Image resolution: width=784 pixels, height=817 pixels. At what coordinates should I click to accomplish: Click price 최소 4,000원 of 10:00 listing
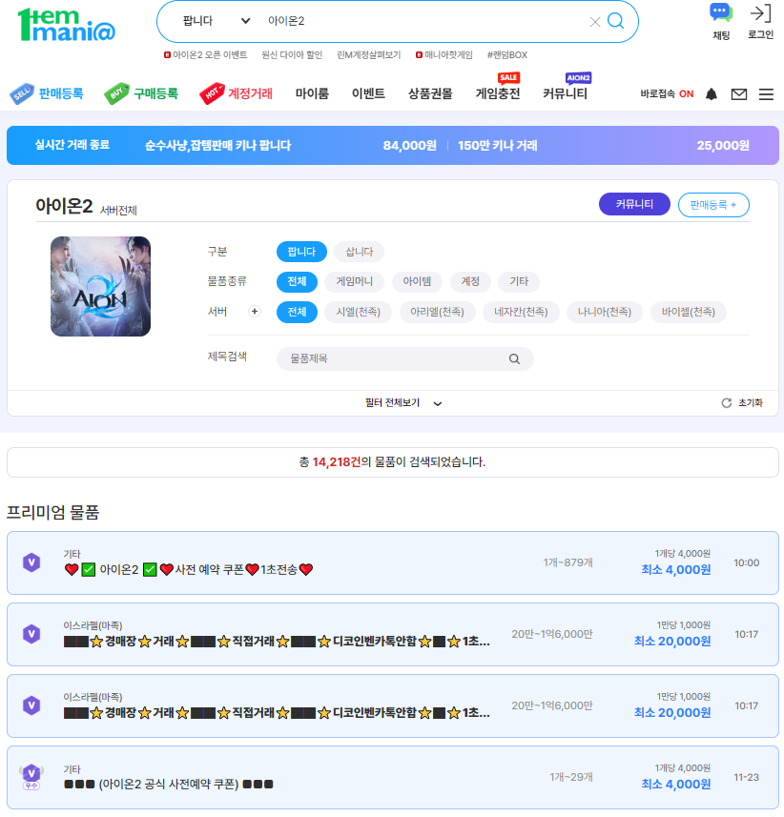click(676, 569)
